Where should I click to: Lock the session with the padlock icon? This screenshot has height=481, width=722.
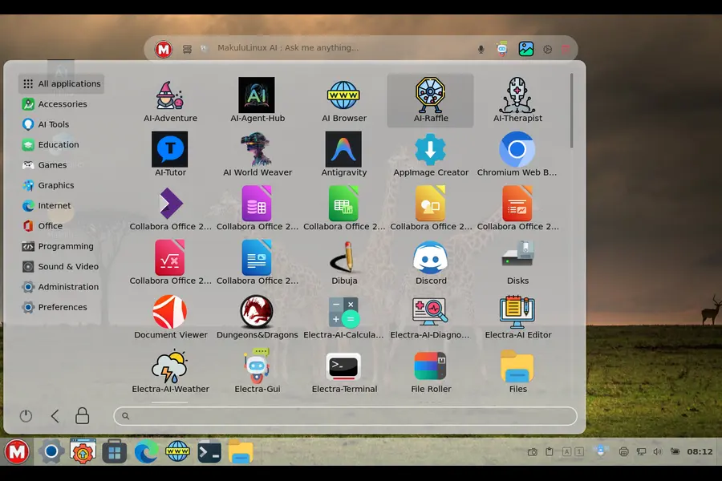coord(82,415)
